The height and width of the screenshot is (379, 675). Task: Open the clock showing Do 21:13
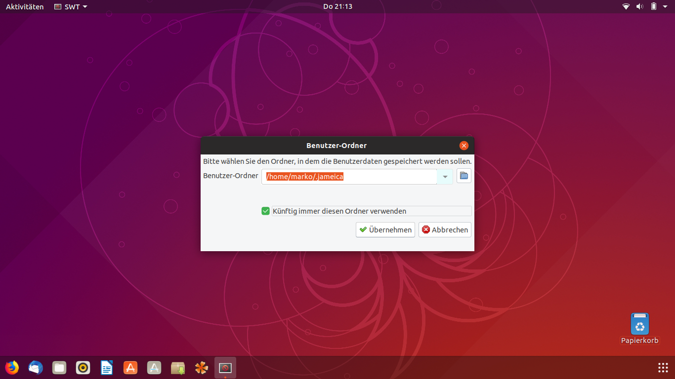(x=337, y=6)
